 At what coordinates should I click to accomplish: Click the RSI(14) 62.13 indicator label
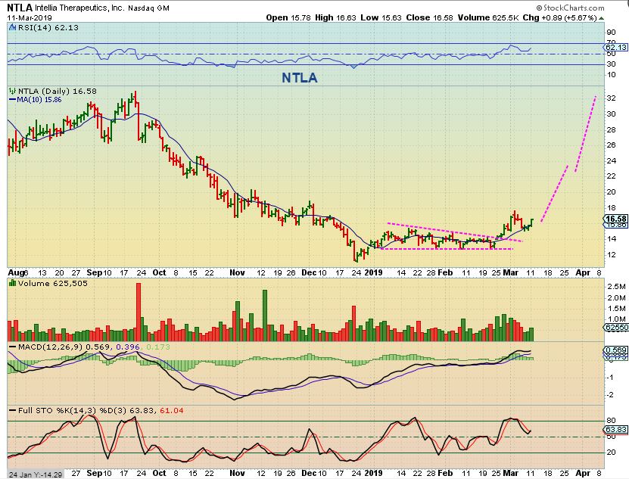coord(48,28)
